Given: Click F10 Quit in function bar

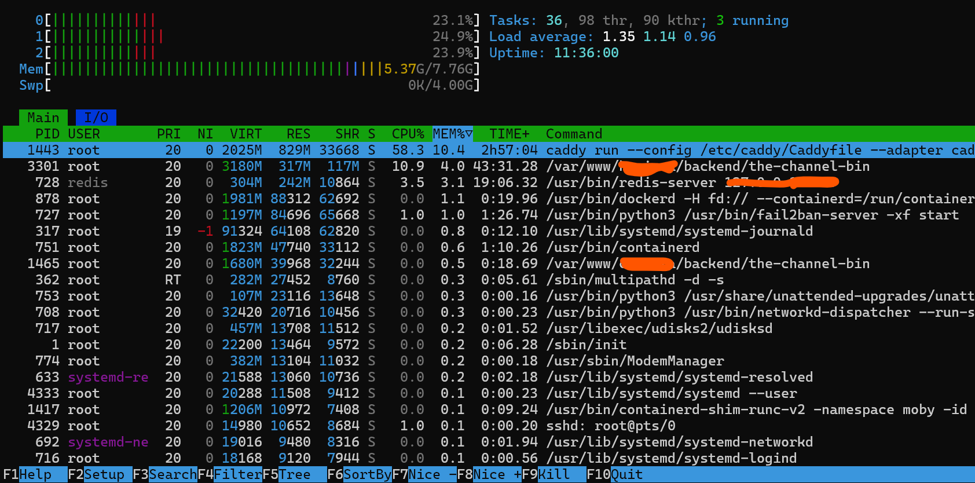Looking at the screenshot, I should (615, 474).
